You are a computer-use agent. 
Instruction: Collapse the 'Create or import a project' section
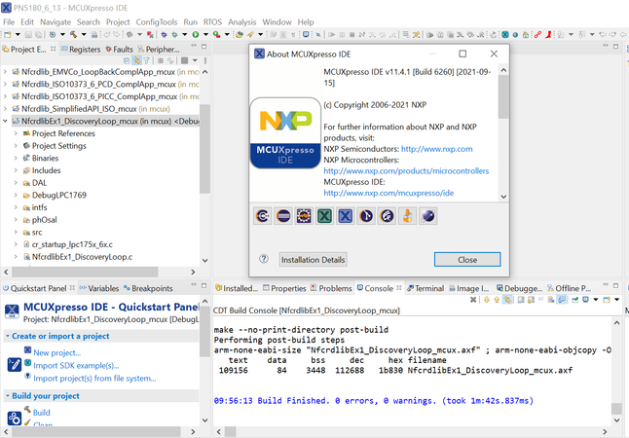point(7,336)
